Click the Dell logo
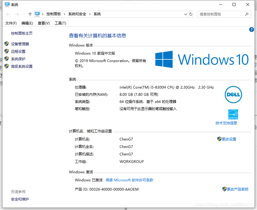 (233, 95)
